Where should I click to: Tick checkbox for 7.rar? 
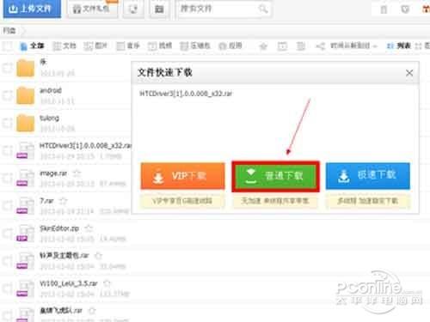point(8,205)
